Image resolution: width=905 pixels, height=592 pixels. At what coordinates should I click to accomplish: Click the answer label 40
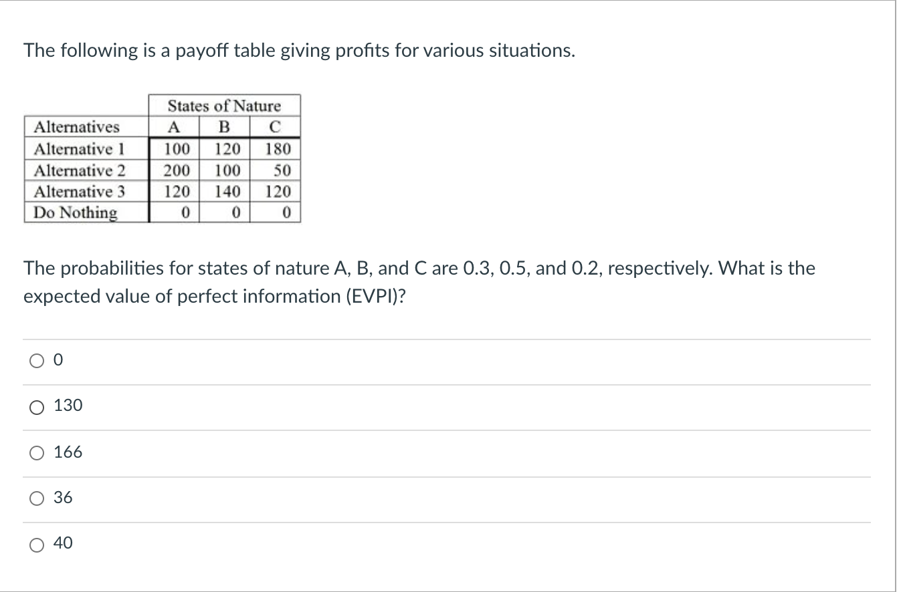(x=63, y=543)
